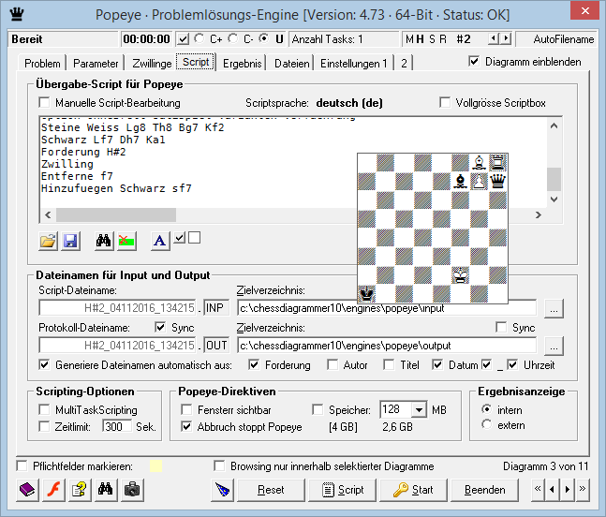
Task: Click the black king on a1 in diagram
Action: [x=367, y=294]
